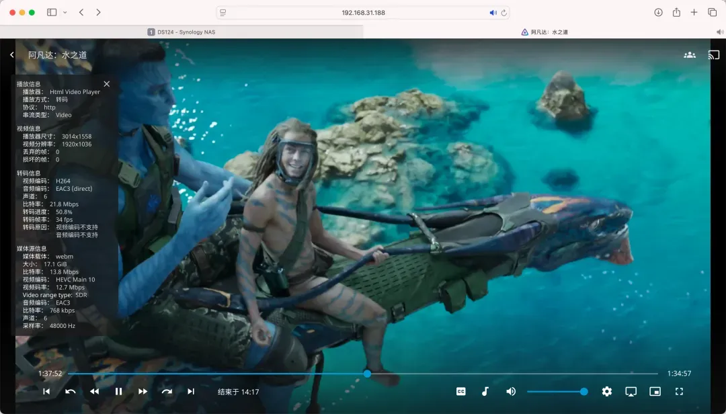The image size is (726, 414).
Task: Switch to the 阿凡达：水之道 tab
Action: click(544, 32)
